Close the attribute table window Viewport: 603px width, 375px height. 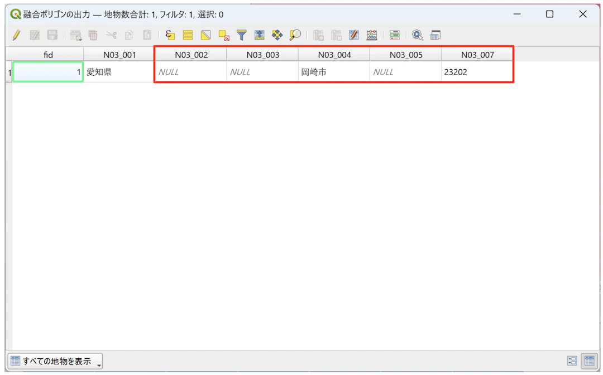pyautogui.click(x=582, y=14)
